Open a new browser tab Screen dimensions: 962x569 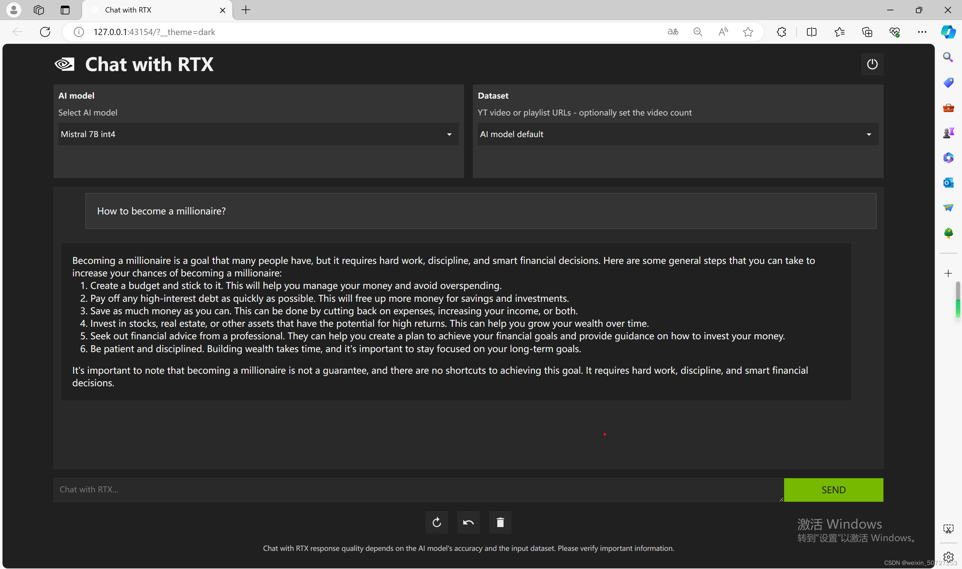pyautogui.click(x=246, y=10)
